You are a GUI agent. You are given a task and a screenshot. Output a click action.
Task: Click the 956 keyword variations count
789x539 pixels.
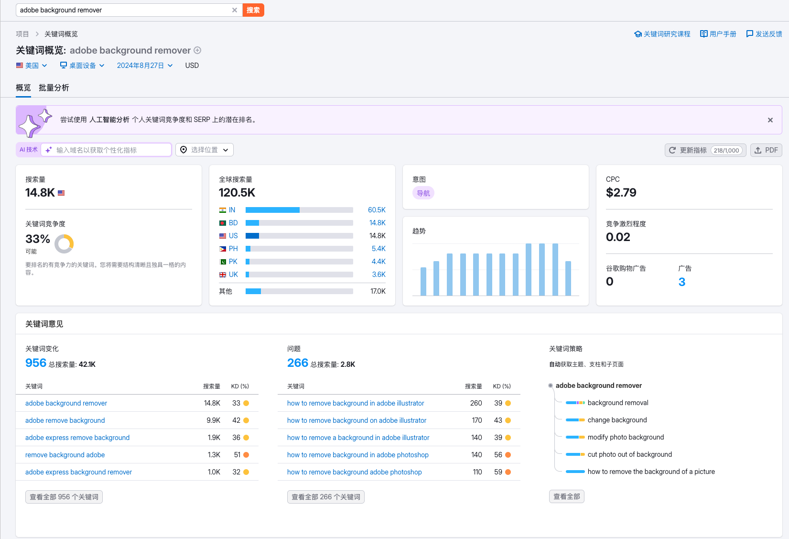(x=36, y=363)
